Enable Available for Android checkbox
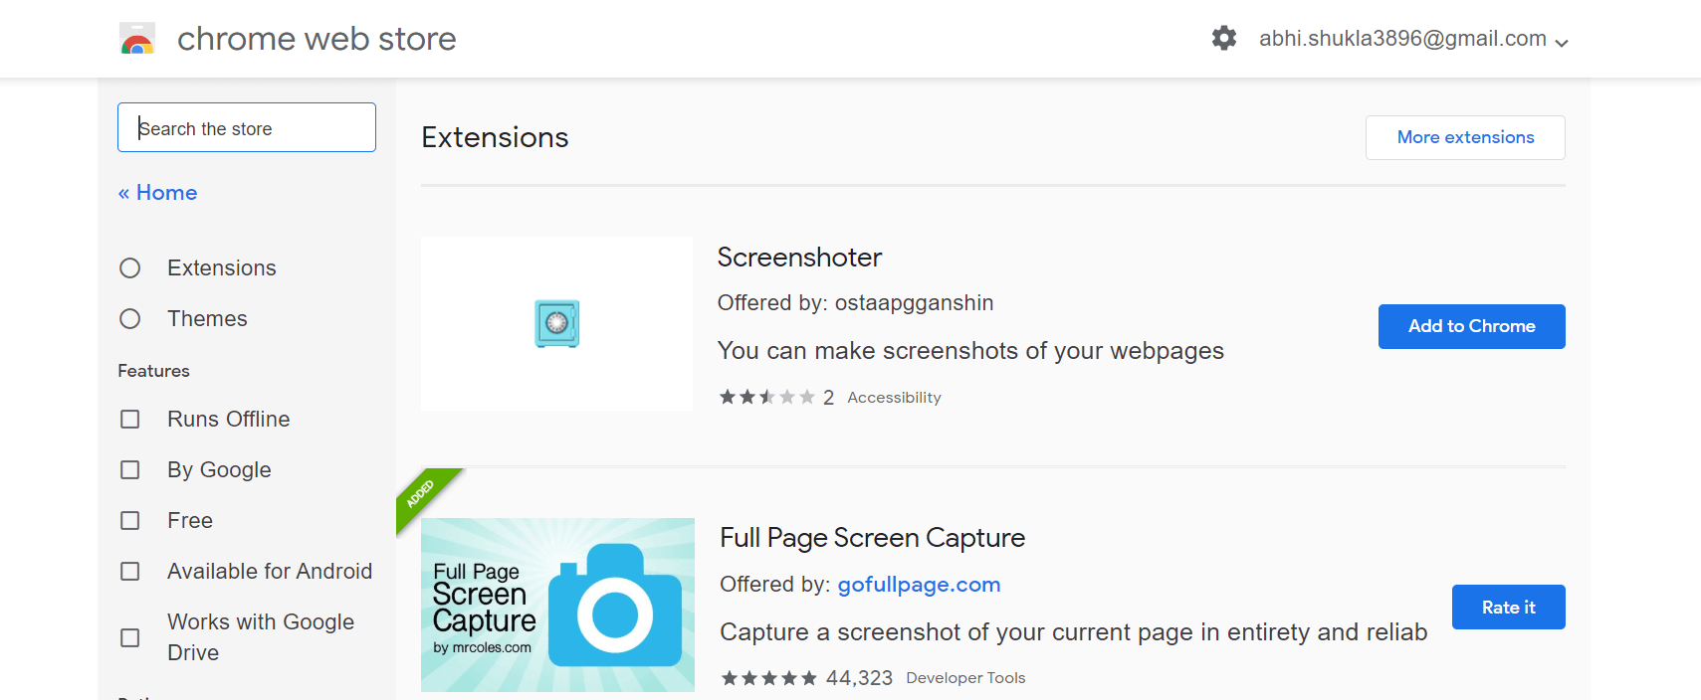 (130, 572)
